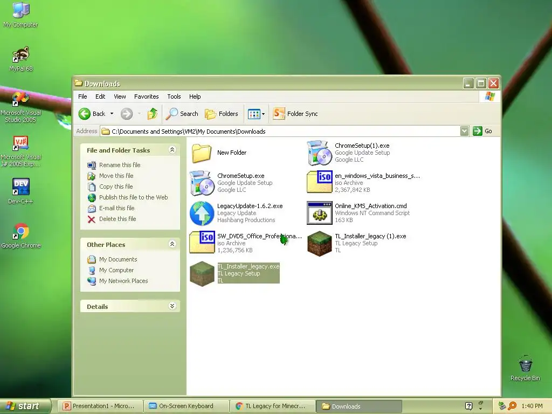
Task: Open the View menu
Action: tap(120, 96)
